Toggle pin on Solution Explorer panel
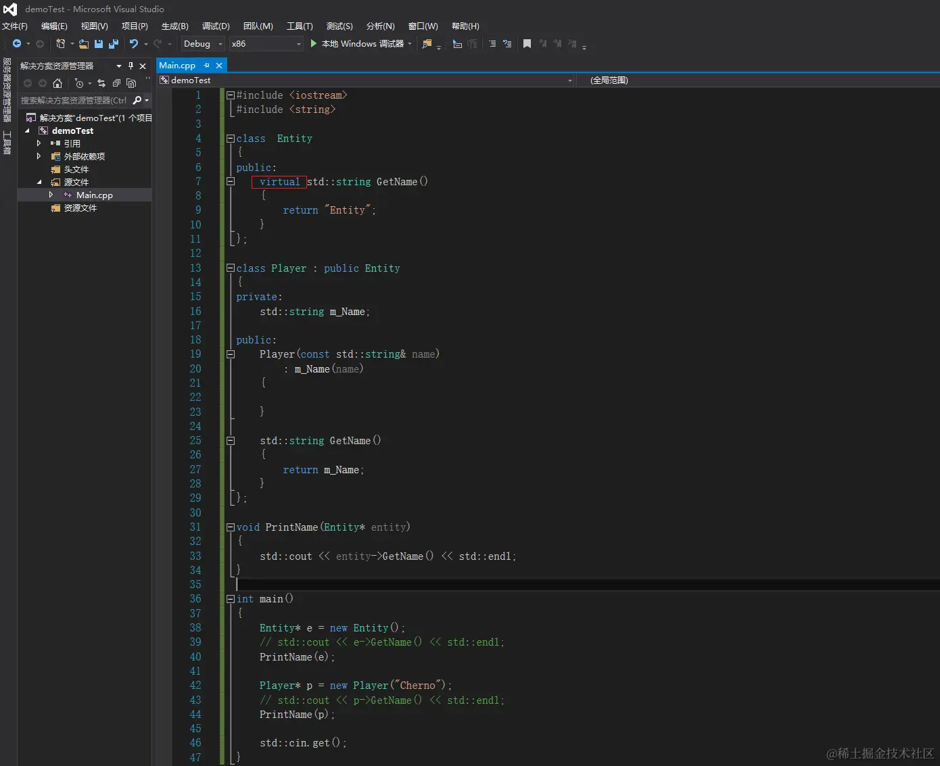 click(x=131, y=66)
